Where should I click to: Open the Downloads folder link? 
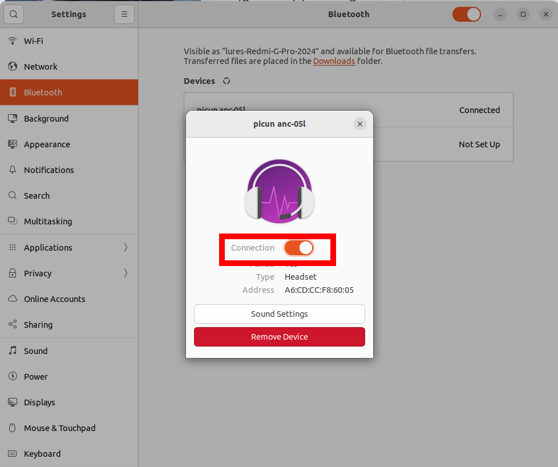(x=334, y=61)
